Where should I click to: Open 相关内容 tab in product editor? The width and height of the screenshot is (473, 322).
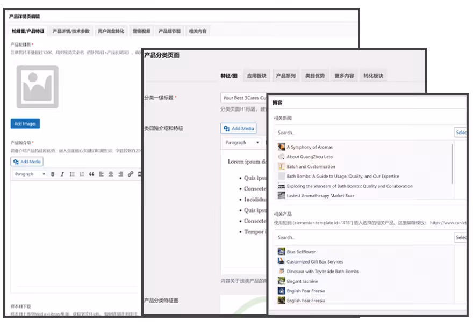[x=198, y=31]
